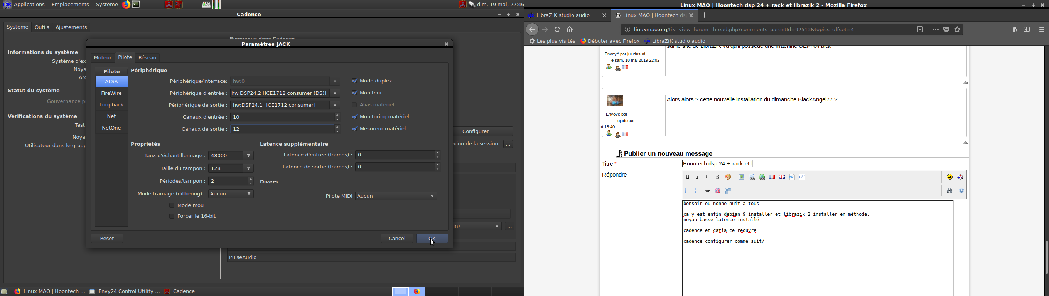Click the British flag icon in editor toolbar

pos(782,177)
